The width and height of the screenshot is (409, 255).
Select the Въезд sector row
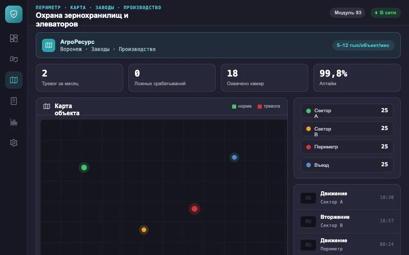point(347,165)
